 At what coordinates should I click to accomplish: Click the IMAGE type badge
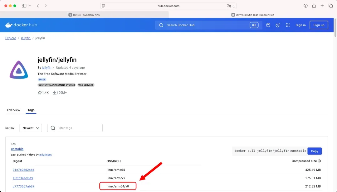point(42,80)
